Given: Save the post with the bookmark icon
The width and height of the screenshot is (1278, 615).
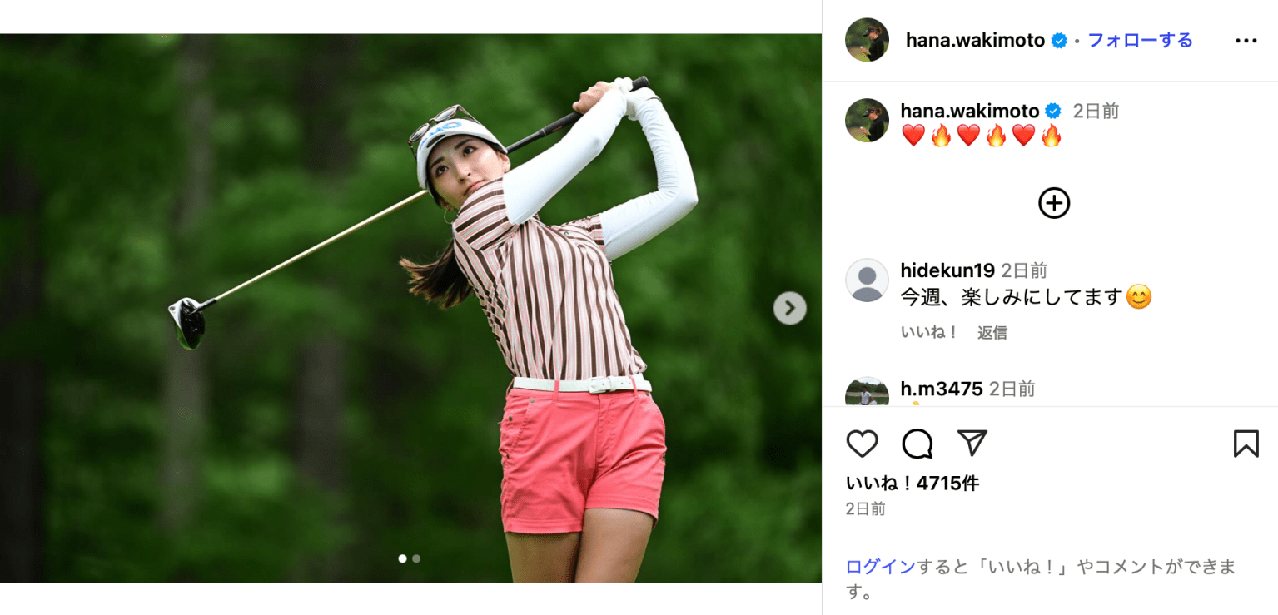Looking at the screenshot, I should [x=1246, y=444].
